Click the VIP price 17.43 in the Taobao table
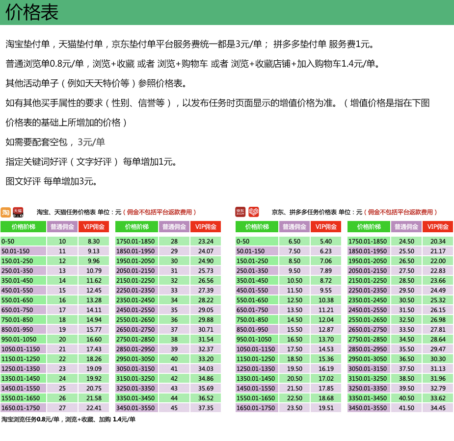This screenshot has width=454, height=441. (94, 349)
